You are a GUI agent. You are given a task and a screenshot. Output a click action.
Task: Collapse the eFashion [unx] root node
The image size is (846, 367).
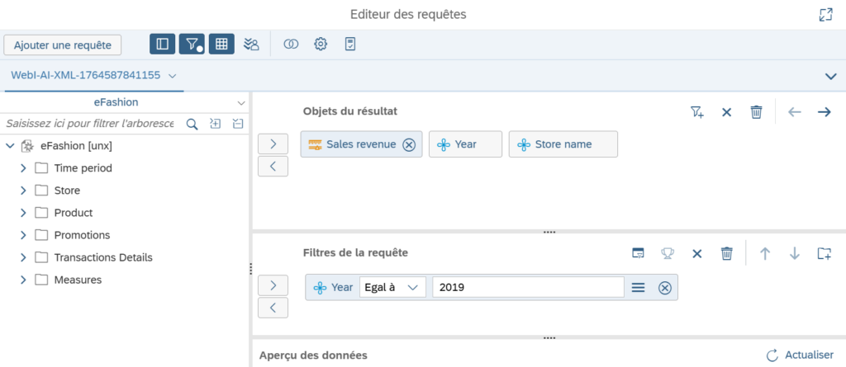pyautogui.click(x=10, y=145)
